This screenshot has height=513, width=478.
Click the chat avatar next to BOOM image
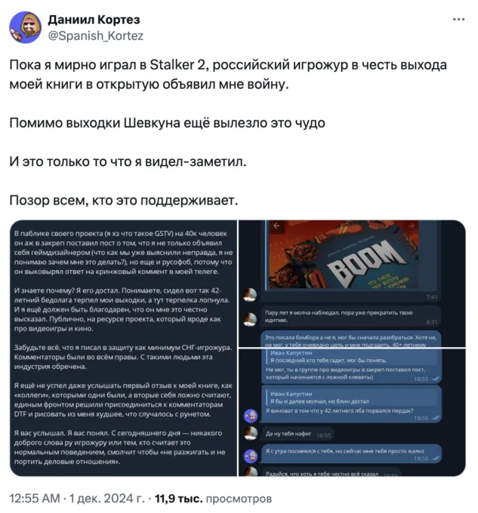click(250, 294)
